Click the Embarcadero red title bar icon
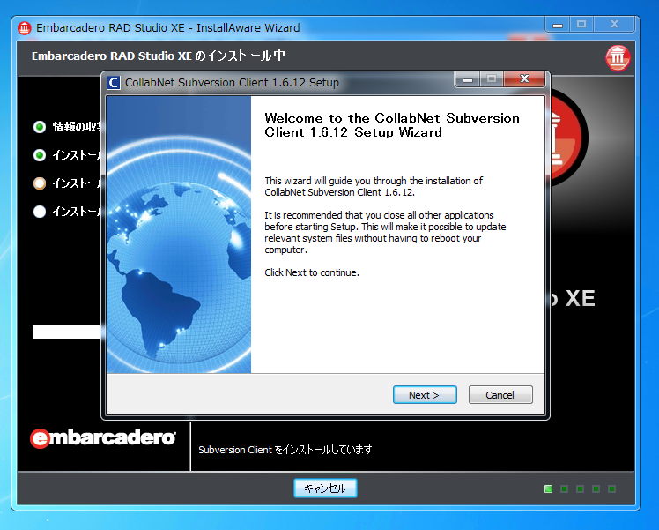 pyautogui.click(x=25, y=28)
